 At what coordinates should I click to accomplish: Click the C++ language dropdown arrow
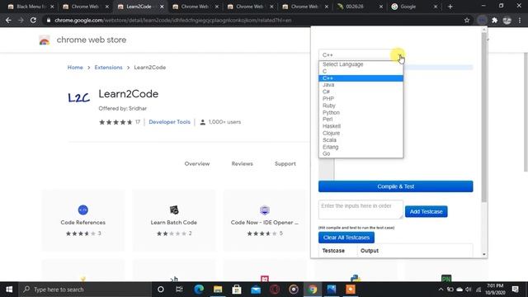coord(399,55)
